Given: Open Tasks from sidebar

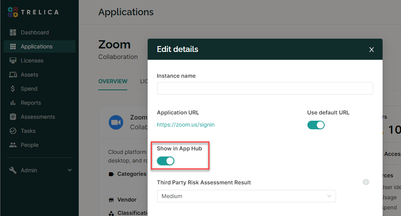Looking at the screenshot, I should [x=28, y=131].
